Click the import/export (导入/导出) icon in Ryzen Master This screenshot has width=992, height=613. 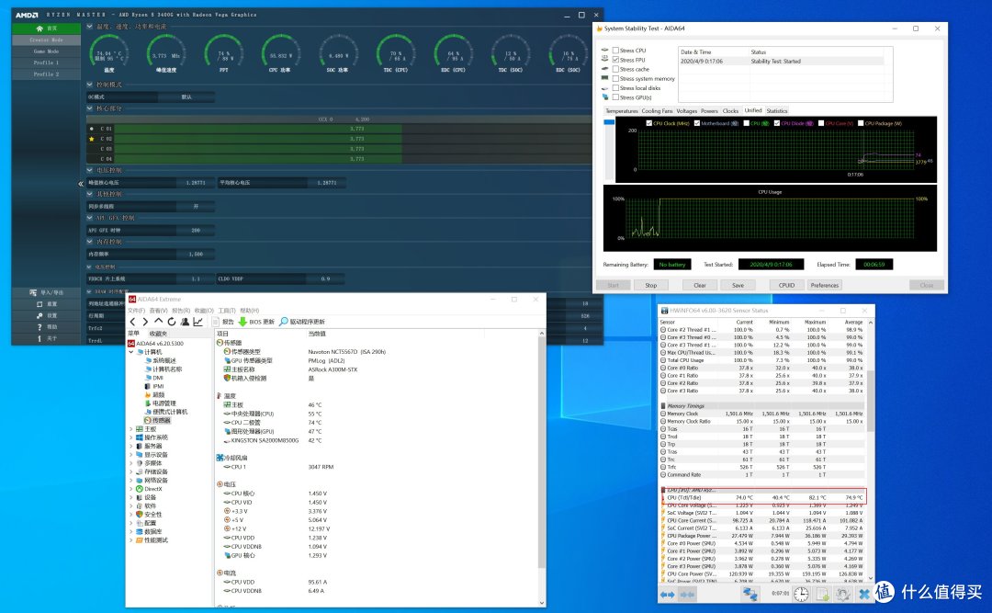point(33,292)
